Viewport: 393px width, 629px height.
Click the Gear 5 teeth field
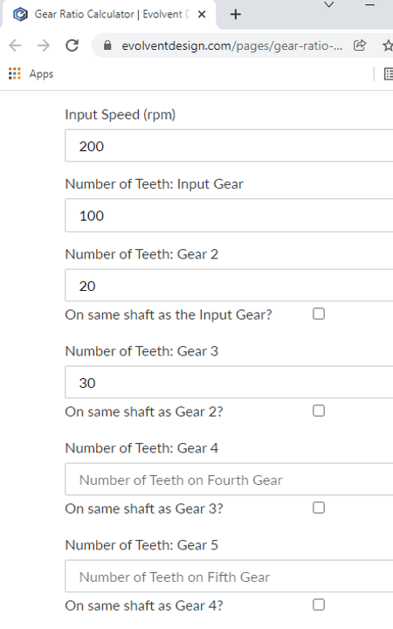coord(229,577)
